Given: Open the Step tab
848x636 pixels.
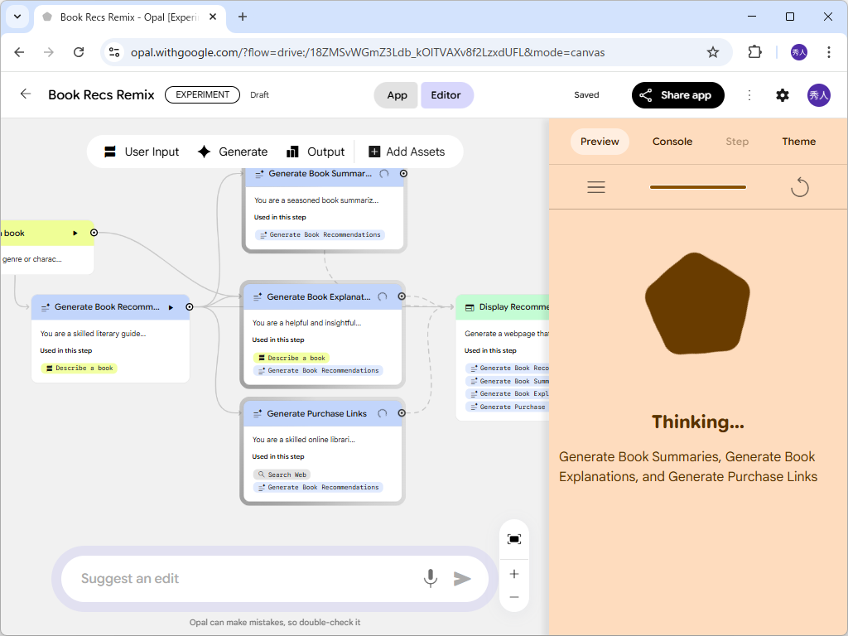Looking at the screenshot, I should pos(737,142).
